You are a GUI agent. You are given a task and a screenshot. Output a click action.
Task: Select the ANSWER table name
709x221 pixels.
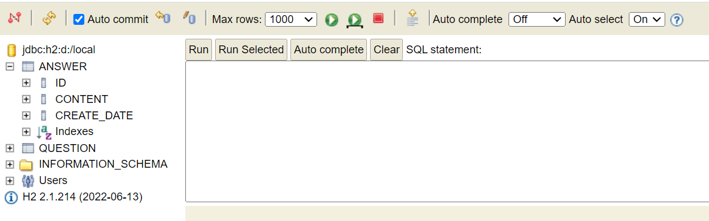(63, 67)
